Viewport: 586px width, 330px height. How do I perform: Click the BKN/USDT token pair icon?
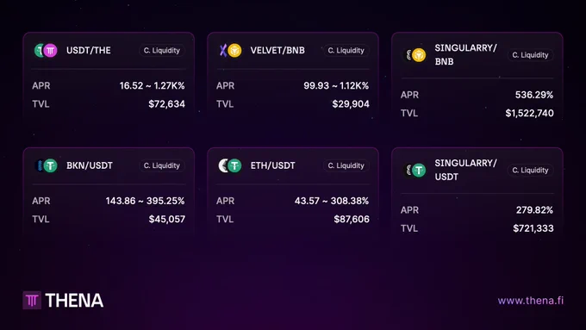coord(46,165)
